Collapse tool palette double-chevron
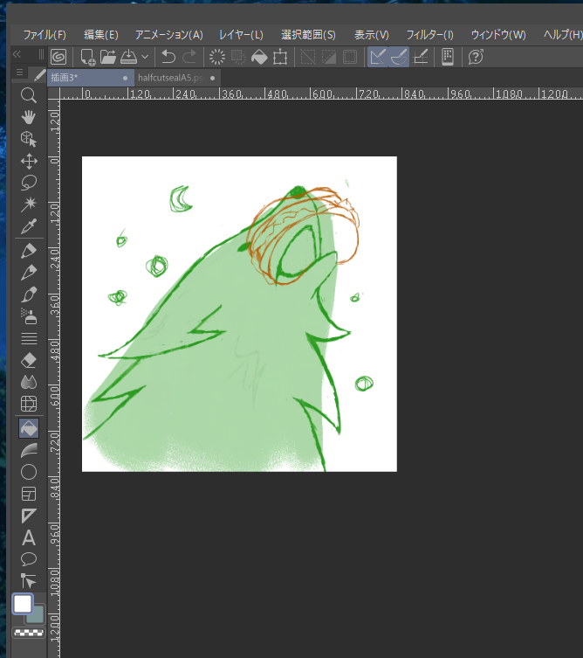The height and width of the screenshot is (658, 583). point(17,54)
